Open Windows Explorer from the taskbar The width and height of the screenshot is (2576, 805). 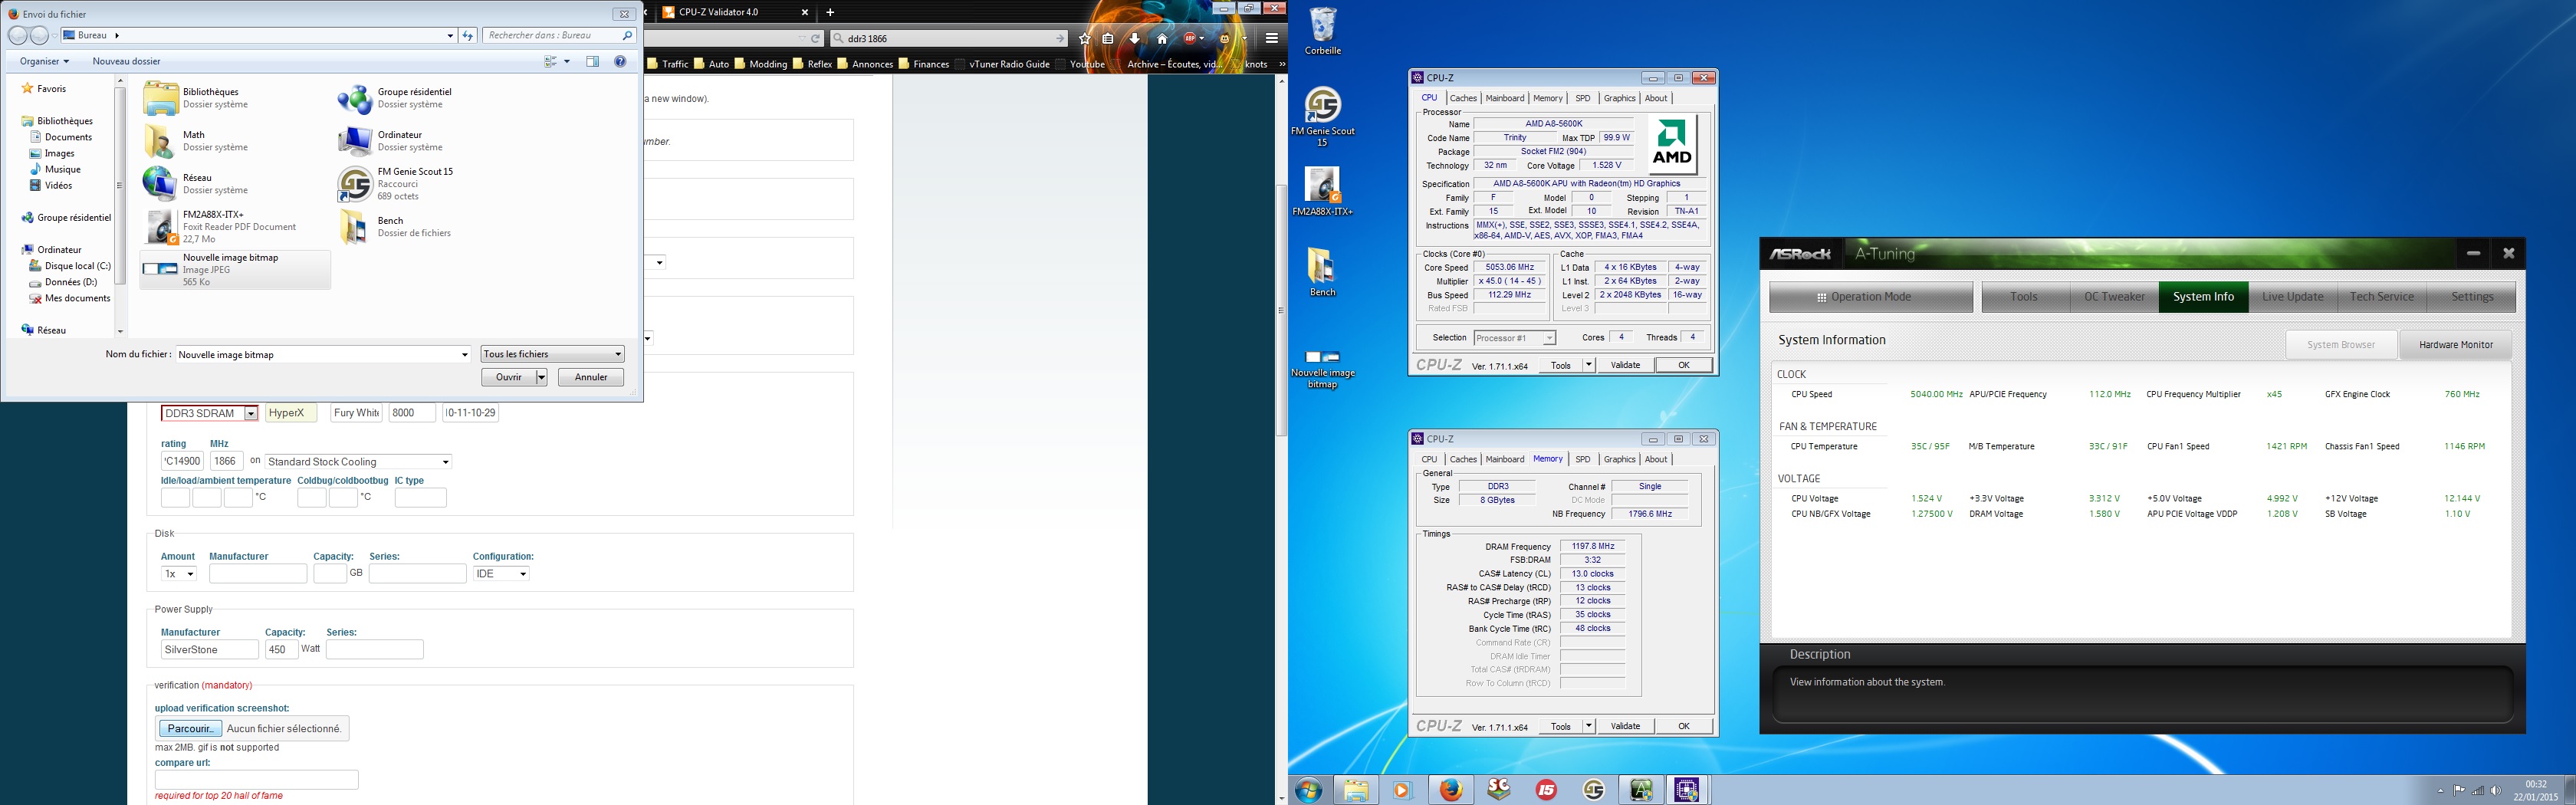pos(1355,790)
